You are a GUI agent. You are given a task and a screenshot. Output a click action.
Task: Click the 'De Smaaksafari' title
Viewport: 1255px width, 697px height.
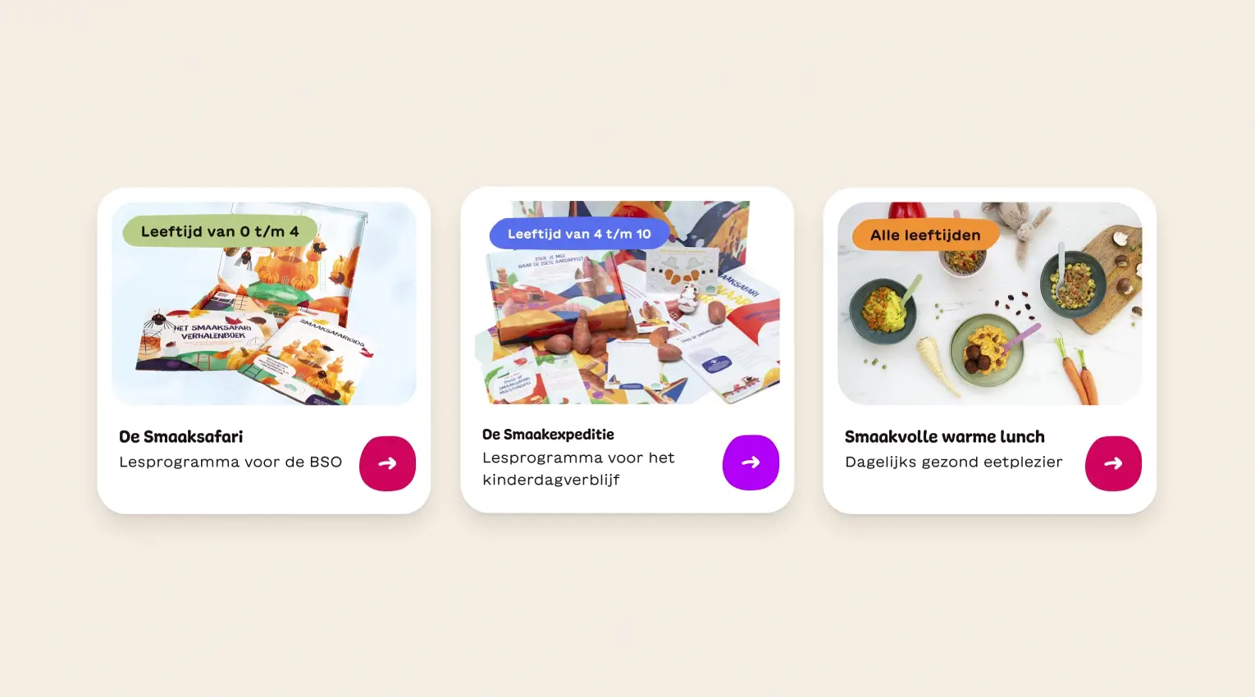[181, 437]
